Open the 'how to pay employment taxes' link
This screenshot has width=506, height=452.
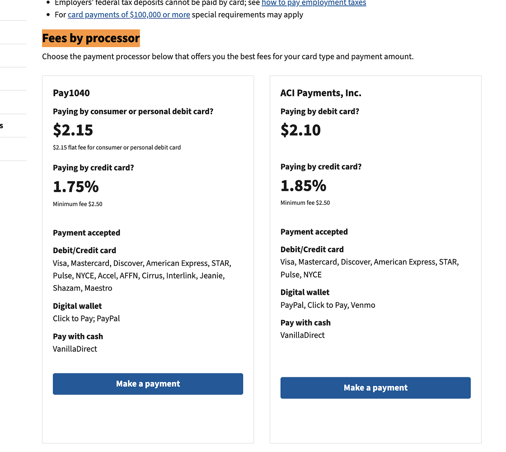tap(314, 3)
